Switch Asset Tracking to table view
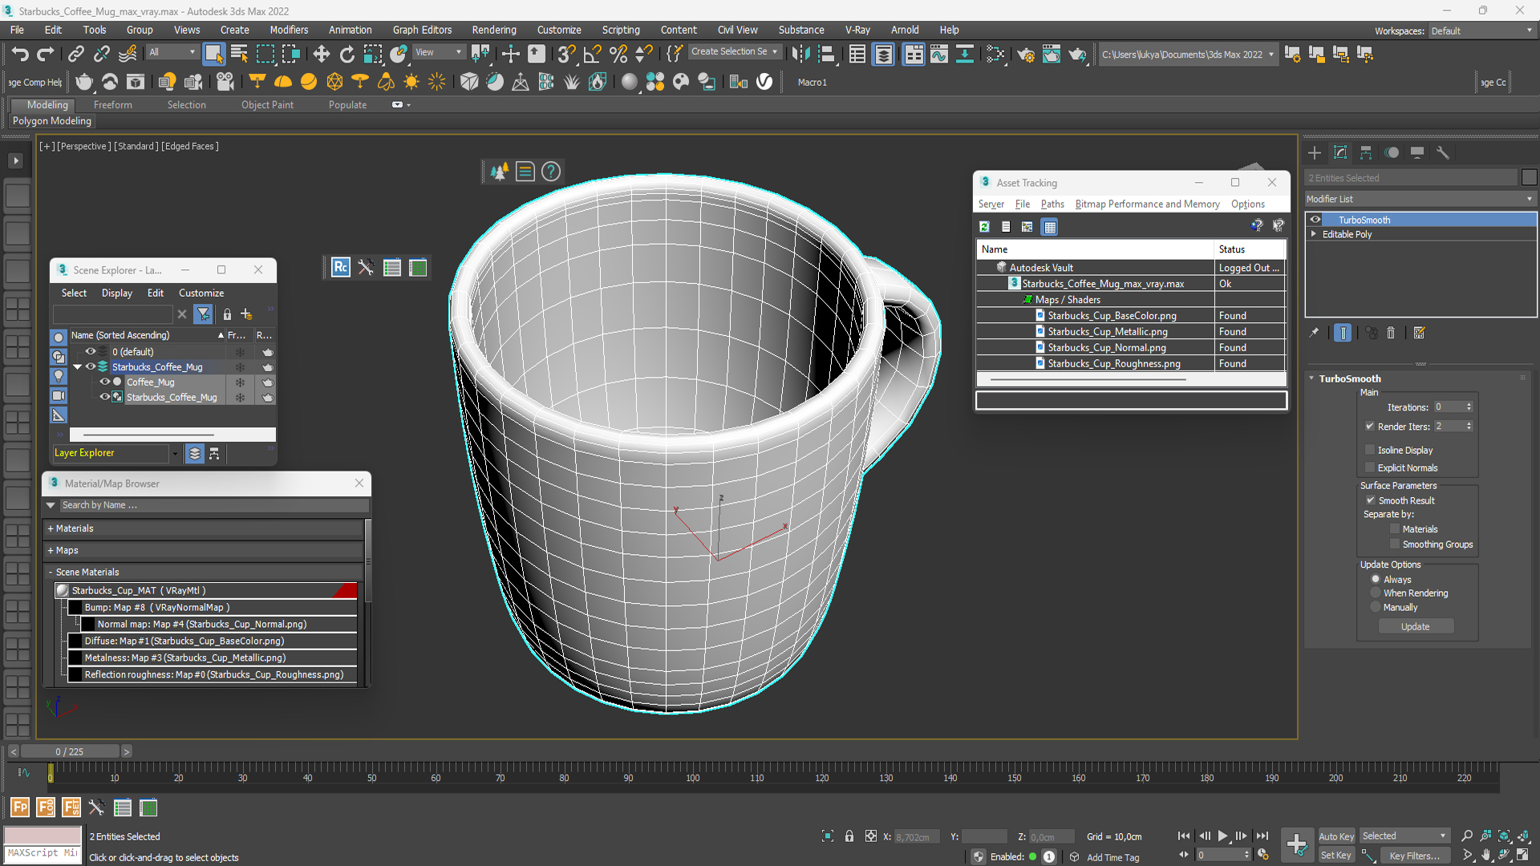The height and width of the screenshot is (866, 1540). pyautogui.click(x=1049, y=227)
